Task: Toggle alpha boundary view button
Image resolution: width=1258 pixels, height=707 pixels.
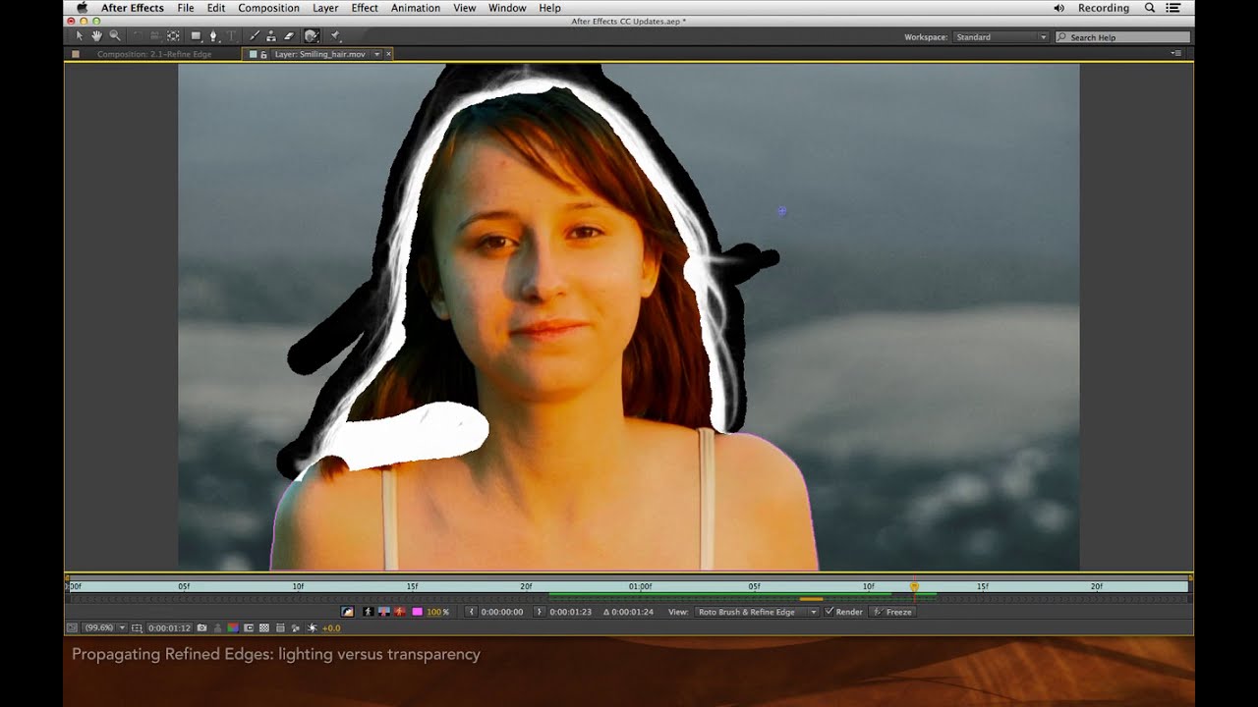Action: 383,612
